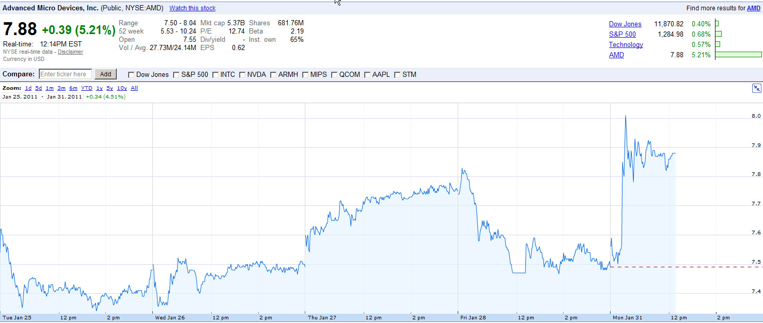Click the collapse chart icon at top right
This screenshot has width=763, height=323.
coord(756,89)
